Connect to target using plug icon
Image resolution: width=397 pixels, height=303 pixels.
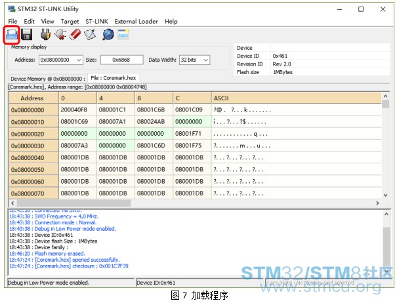[x=45, y=35]
